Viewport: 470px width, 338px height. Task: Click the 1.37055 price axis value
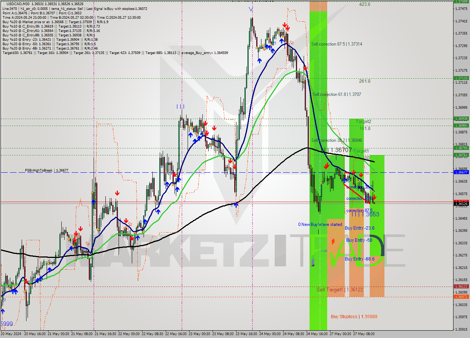tap(461, 95)
